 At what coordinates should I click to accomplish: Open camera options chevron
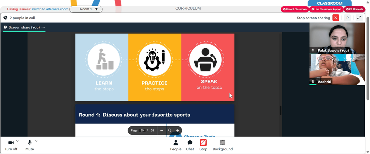coord(17,141)
